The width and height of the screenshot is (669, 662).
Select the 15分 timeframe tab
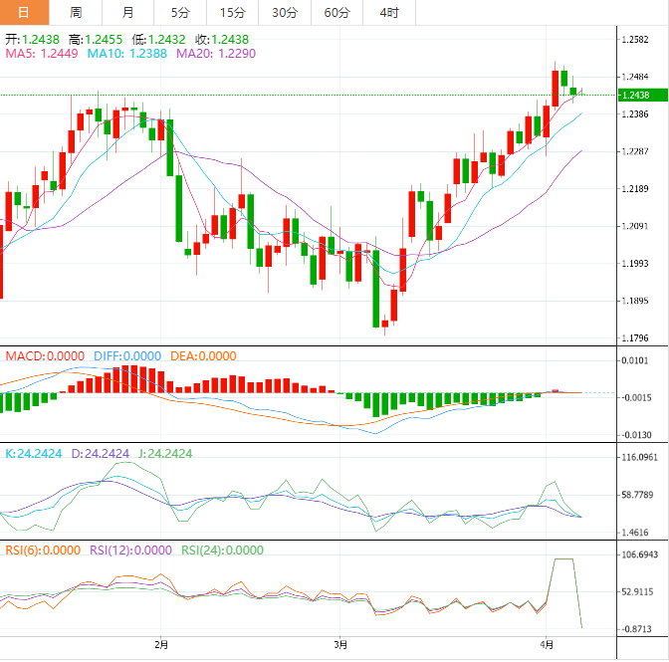(x=231, y=12)
